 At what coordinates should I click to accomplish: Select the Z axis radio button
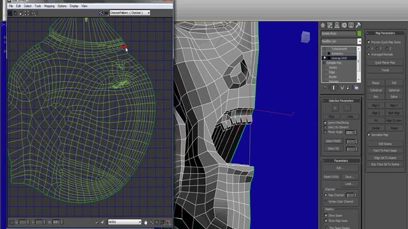point(387,48)
